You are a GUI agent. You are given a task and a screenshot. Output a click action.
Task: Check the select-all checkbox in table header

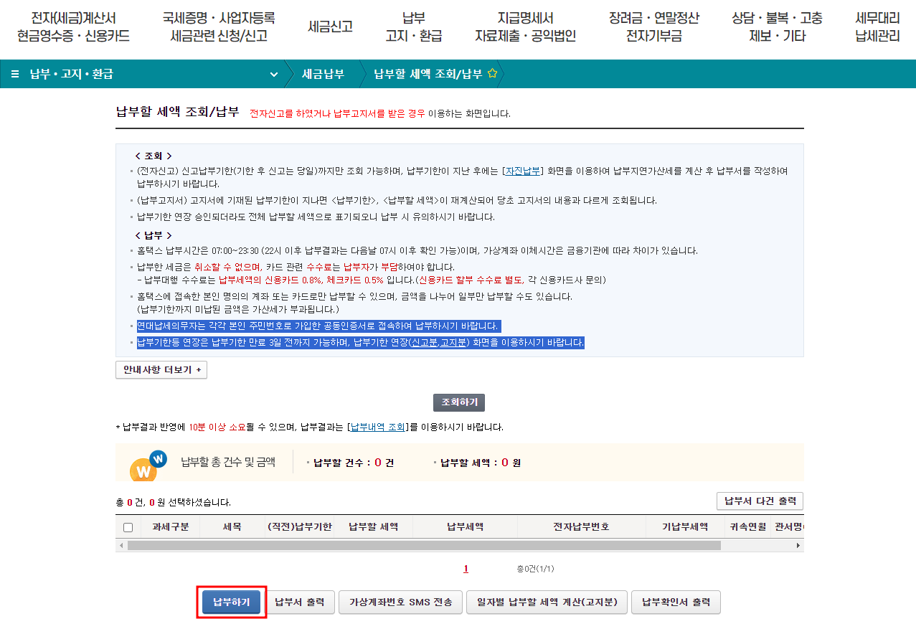pyautogui.click(x=128, y=527)
